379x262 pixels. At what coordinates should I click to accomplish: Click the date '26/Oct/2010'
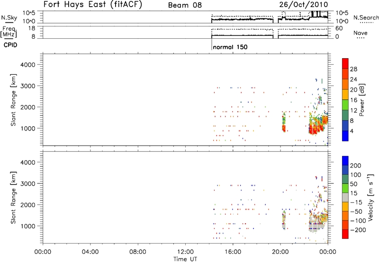[304, 5]
